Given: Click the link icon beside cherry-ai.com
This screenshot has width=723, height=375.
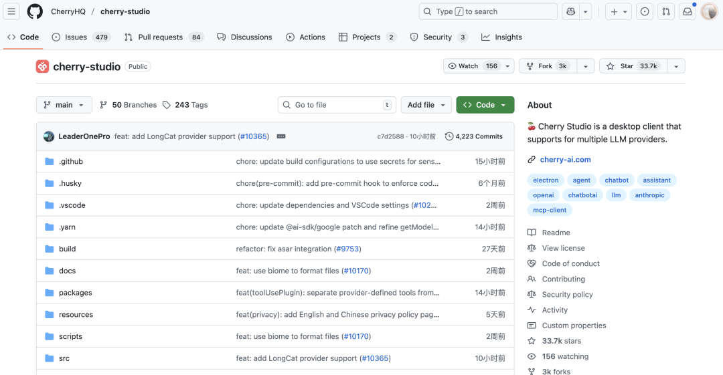Looking at the screenshot, I should click(532, 159).
